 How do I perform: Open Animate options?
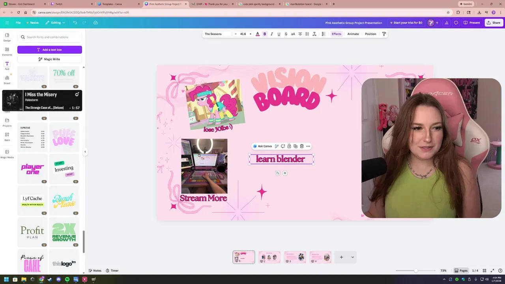click(x=353, y=34)
